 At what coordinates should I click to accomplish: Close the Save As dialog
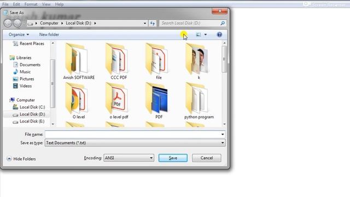click(x=220, y=11)
